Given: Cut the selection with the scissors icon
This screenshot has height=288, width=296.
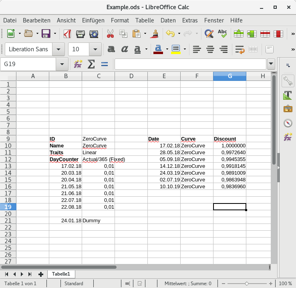Looking at the screenshot, I should 110,34.
